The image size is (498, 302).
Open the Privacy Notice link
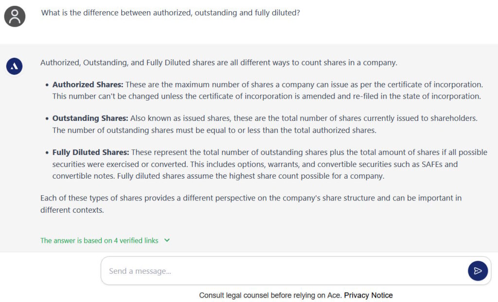pos(368,295)
